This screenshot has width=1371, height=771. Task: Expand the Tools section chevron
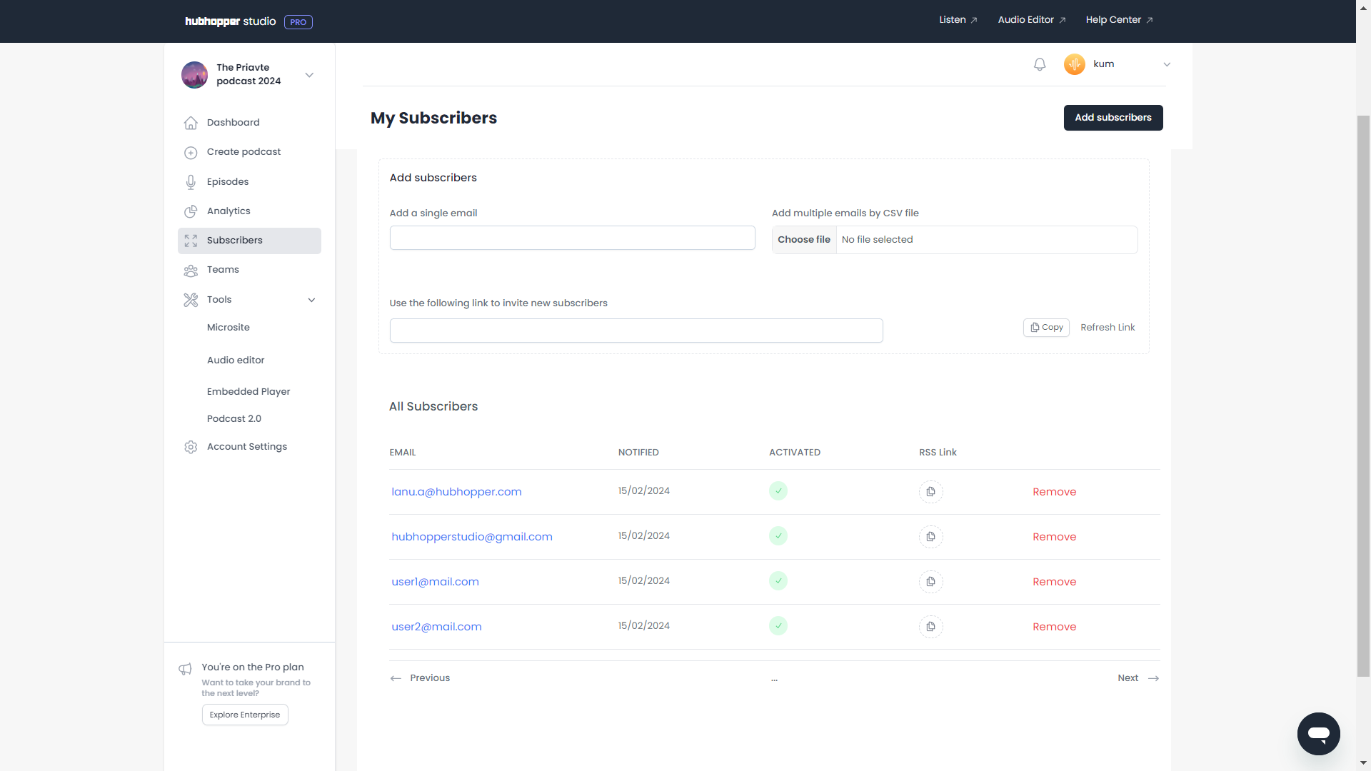click(x=312, y=300)
